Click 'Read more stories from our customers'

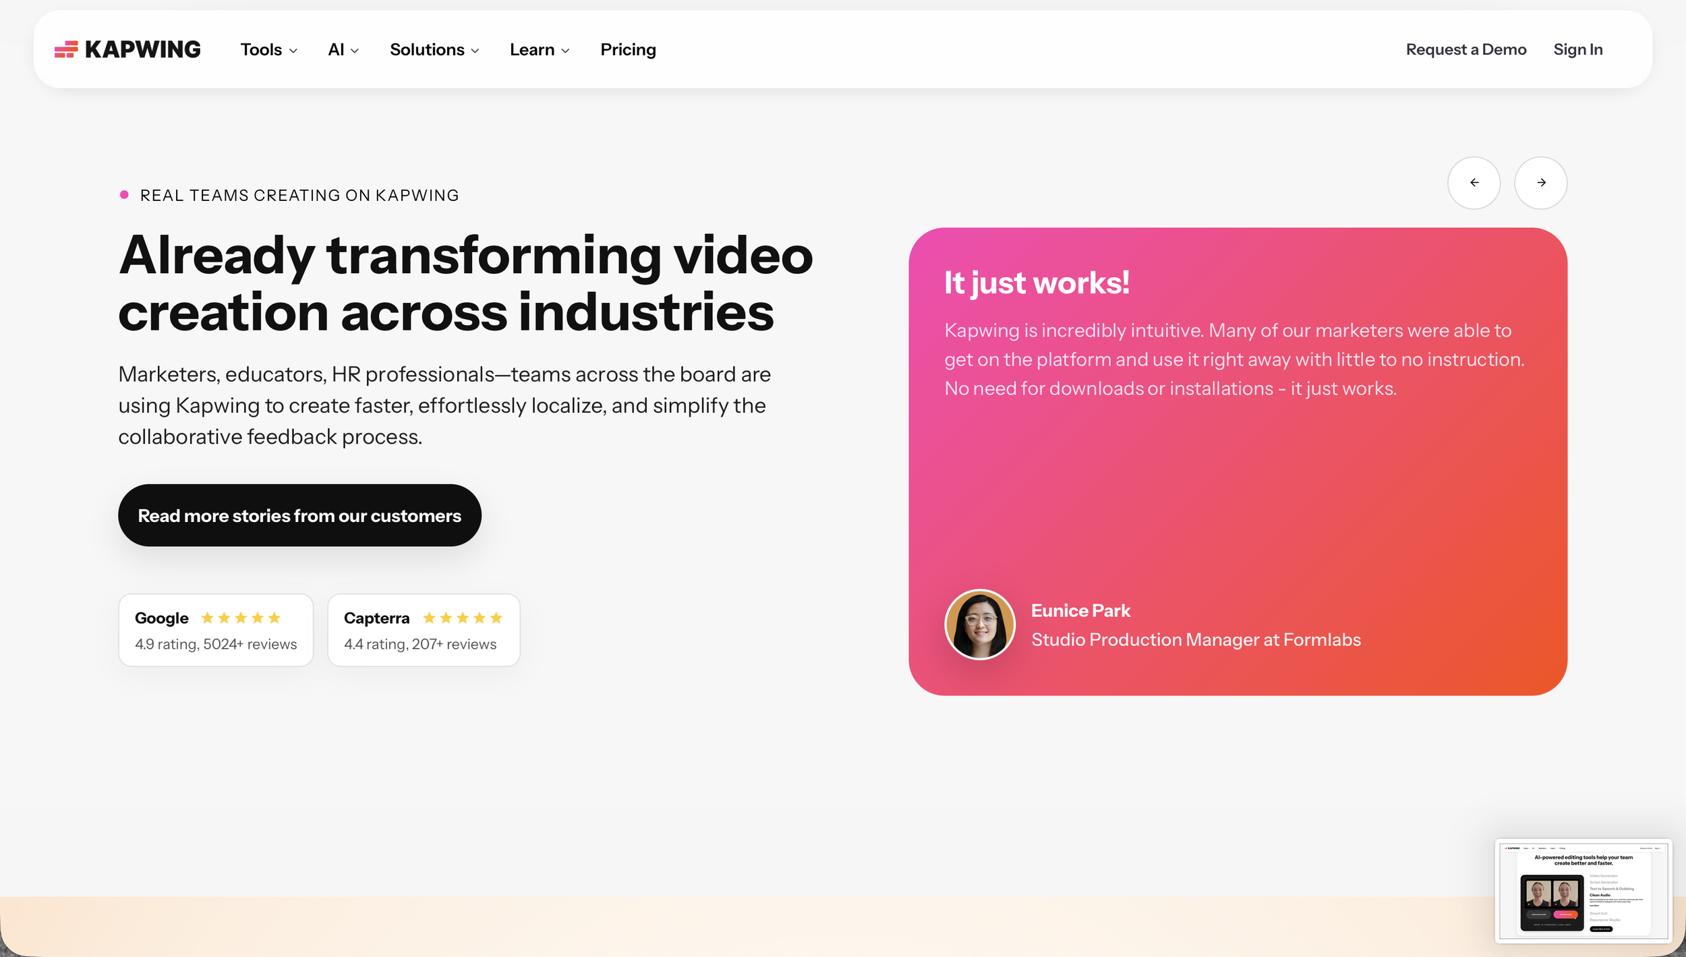pyautogui.click(x=299, y=515)
